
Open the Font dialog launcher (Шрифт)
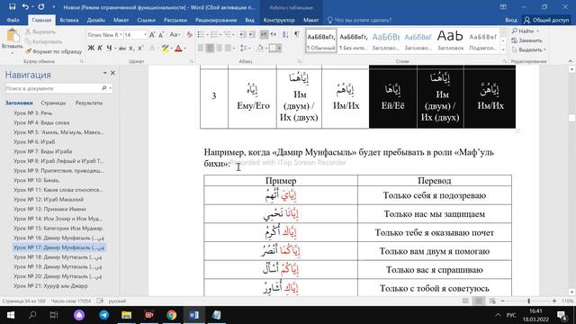[x=192, y=62]
